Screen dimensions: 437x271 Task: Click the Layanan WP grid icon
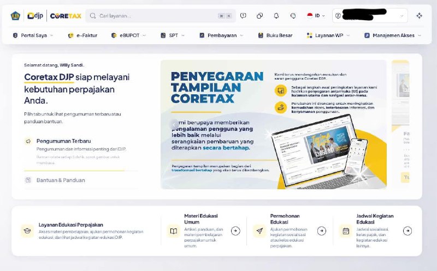coord(309,35)
